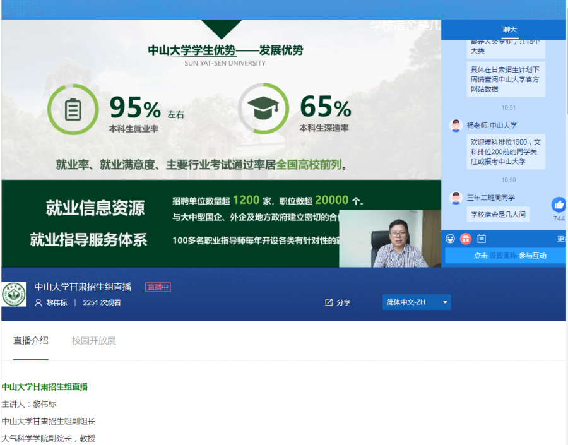
Task: Click the Sun Yat-sen University logo
Action: tap(14, 294)
